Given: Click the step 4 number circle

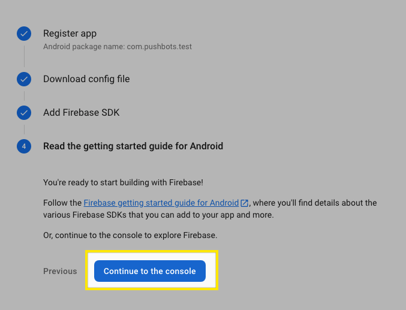Looking at the screenshot, I should point(24,146).
